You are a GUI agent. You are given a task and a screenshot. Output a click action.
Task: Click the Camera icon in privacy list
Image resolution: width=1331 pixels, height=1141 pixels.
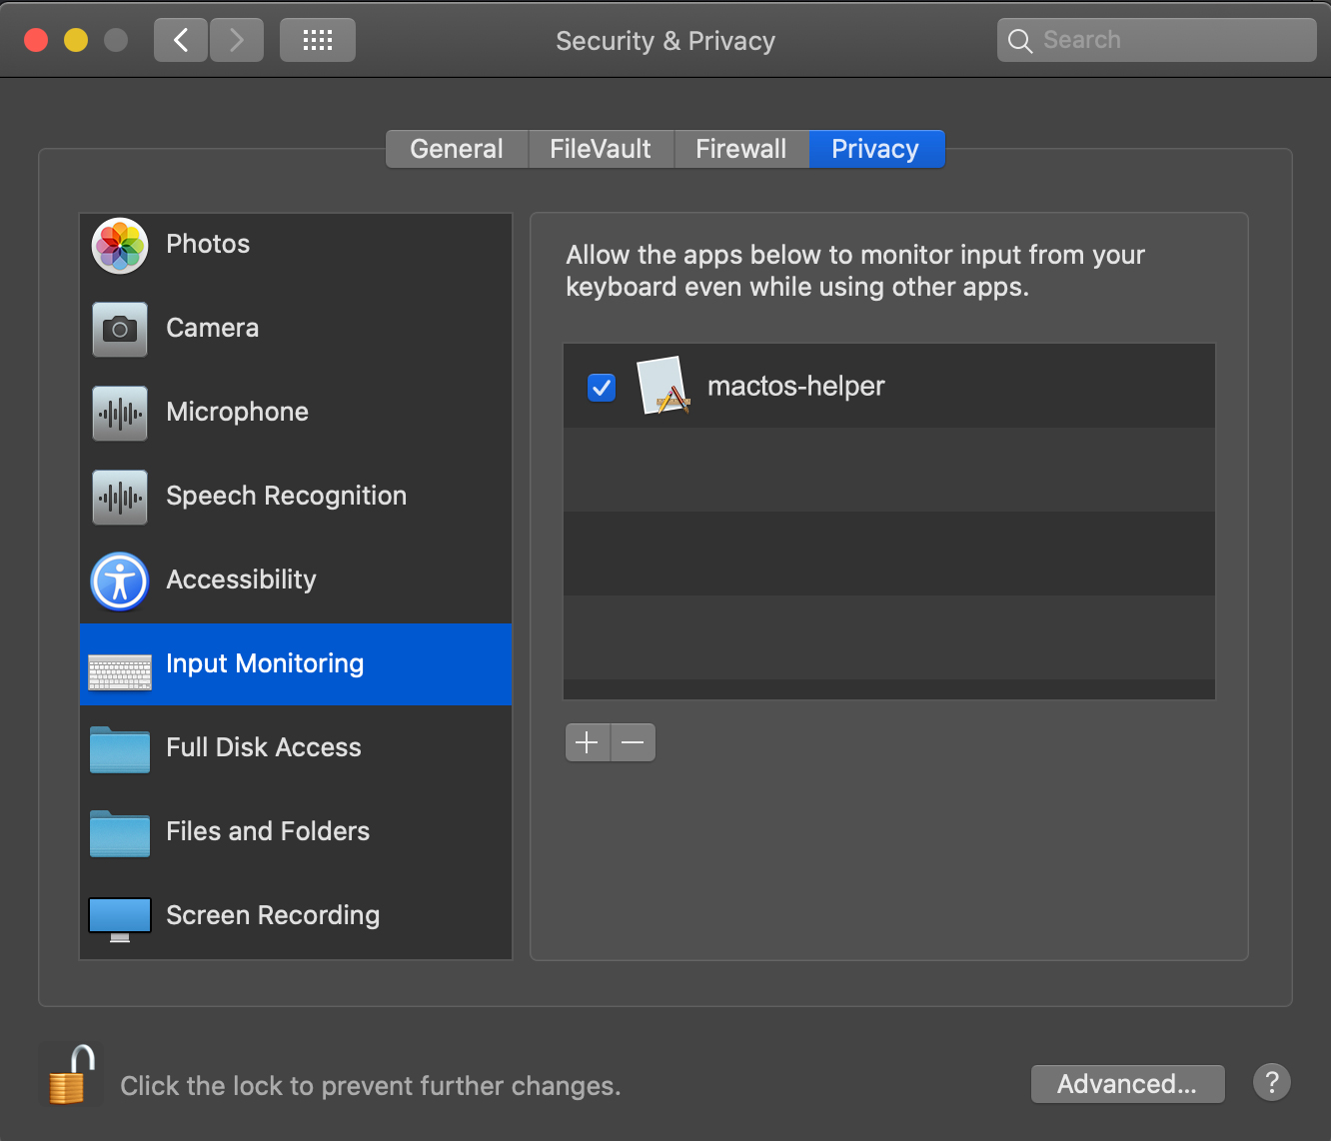[x=120, y=329]
